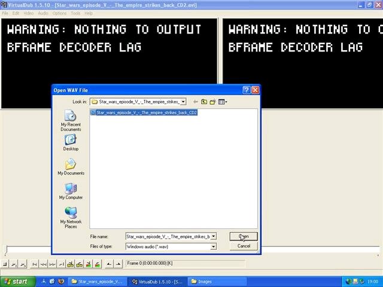This screenshot has height=287, width=383.
Task: Open the Help menu in VirtualDub
Action: [89, 13]
